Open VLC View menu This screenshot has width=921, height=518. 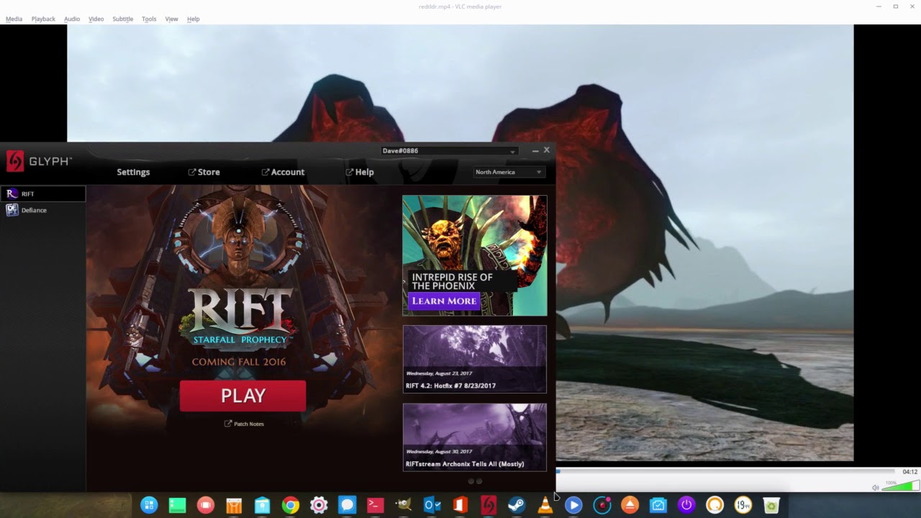pos(171,19)
